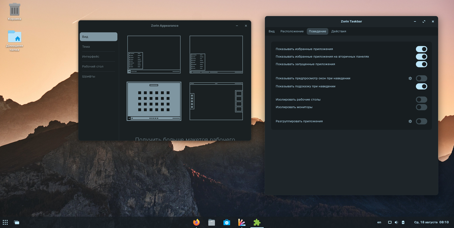The height and width of the screenshot is (228, 454).
Task: Open the Интерфейс section
Action: (98, 57)
